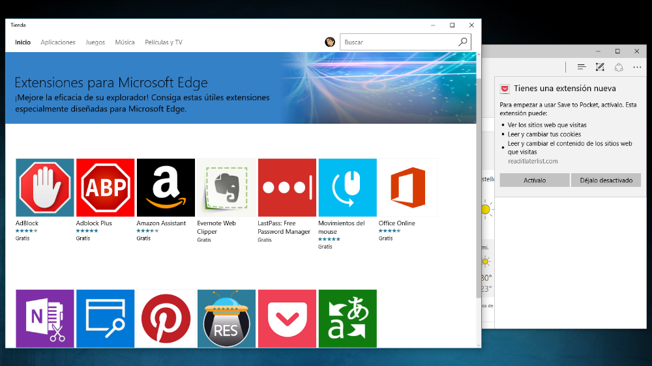Click the Pocket icon in notification
Screen dimensions: 652x366
505,89
